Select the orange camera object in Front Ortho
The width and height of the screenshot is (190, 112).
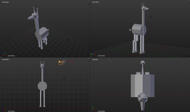click(60, 63)
